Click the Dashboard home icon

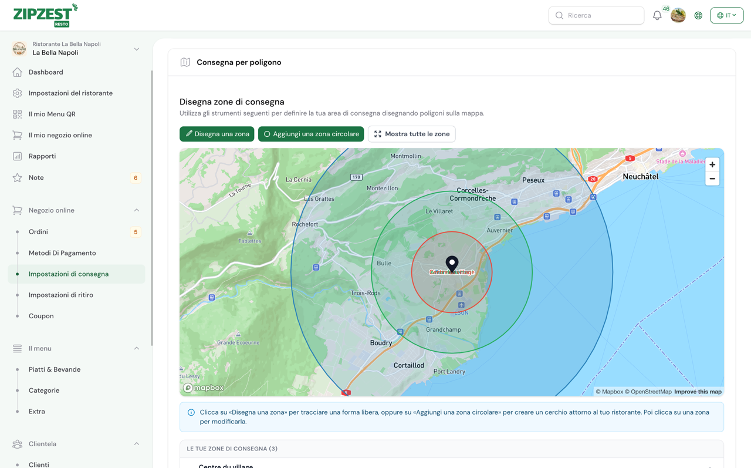(18, 72)
